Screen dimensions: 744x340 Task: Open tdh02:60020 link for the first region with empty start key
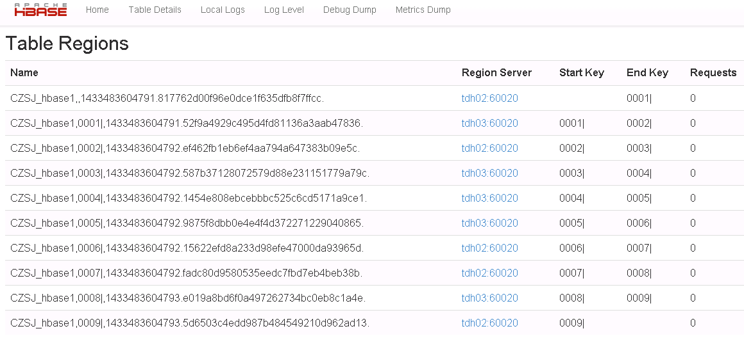489,99
